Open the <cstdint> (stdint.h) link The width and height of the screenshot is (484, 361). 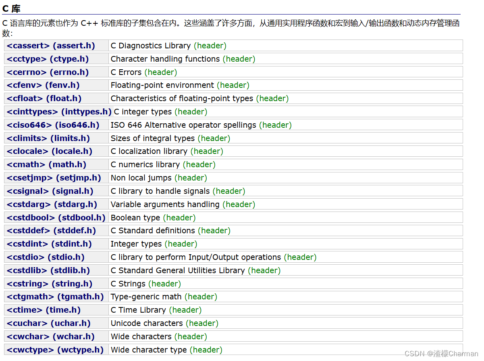49,244
